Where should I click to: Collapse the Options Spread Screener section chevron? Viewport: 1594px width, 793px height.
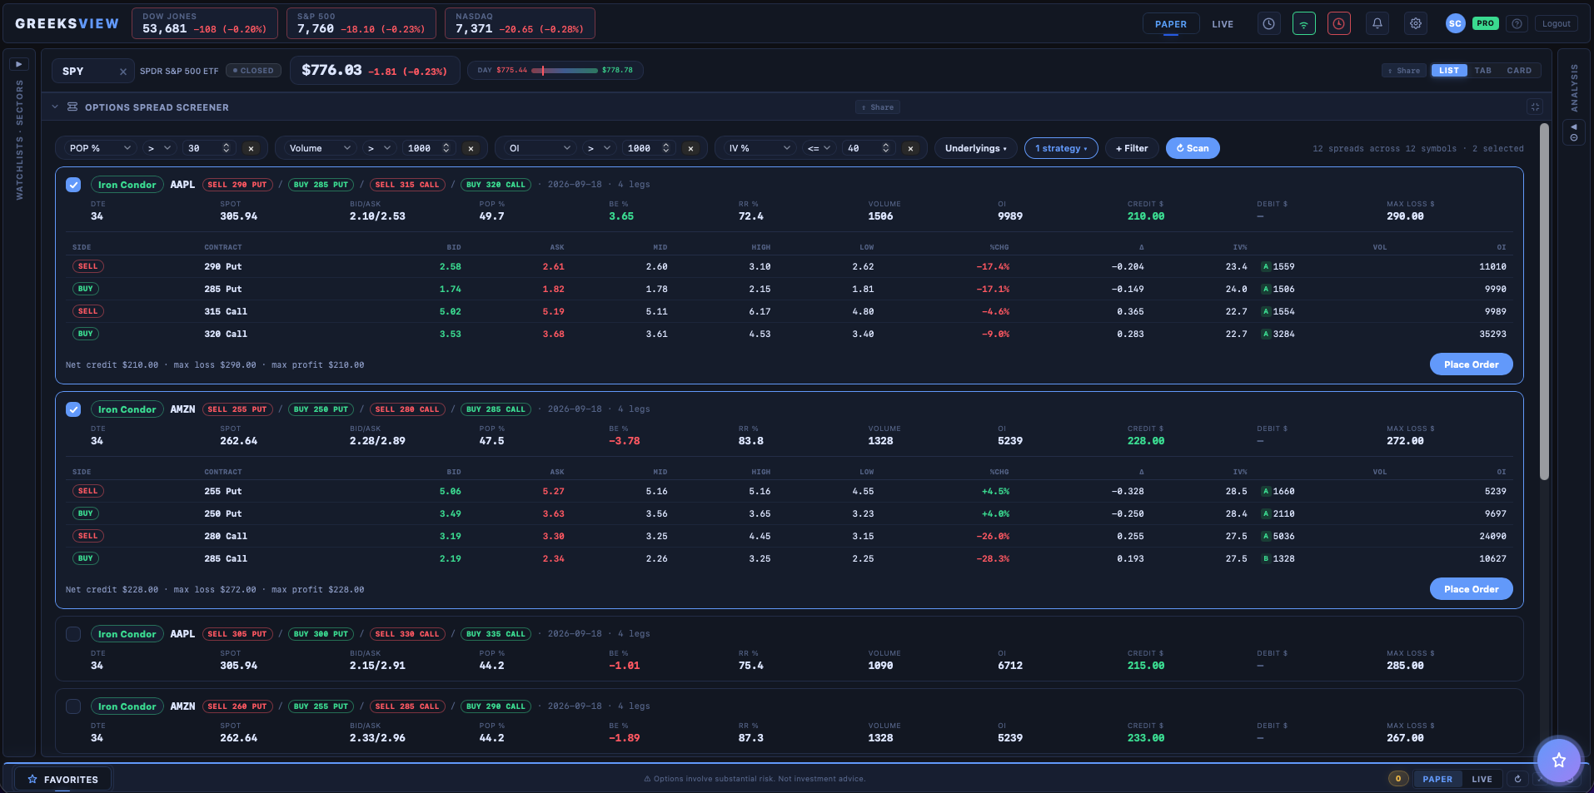55,107
